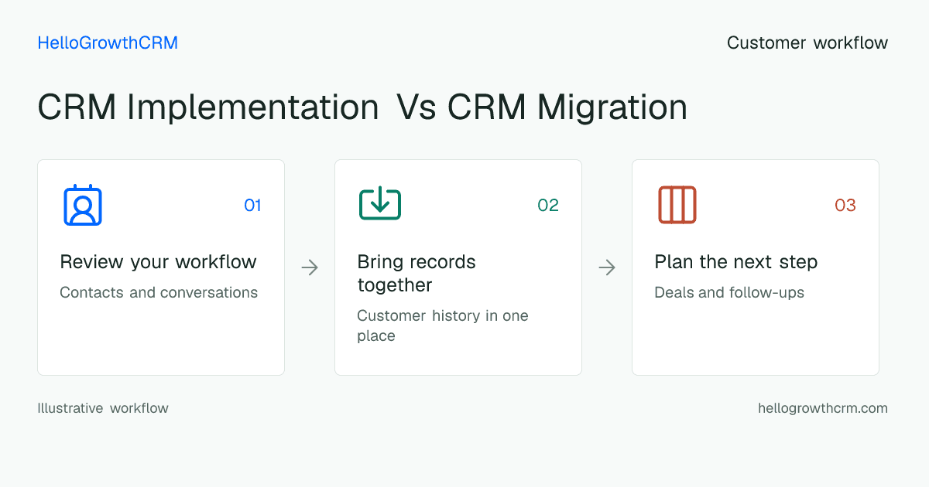Click the arrow between cards 01 and 02

click(310, 267)
